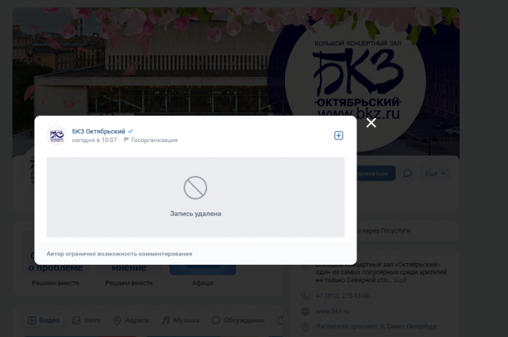Click the "Запись удалена" text
Screen dimensions: 508x337
(x=195, y=213)
